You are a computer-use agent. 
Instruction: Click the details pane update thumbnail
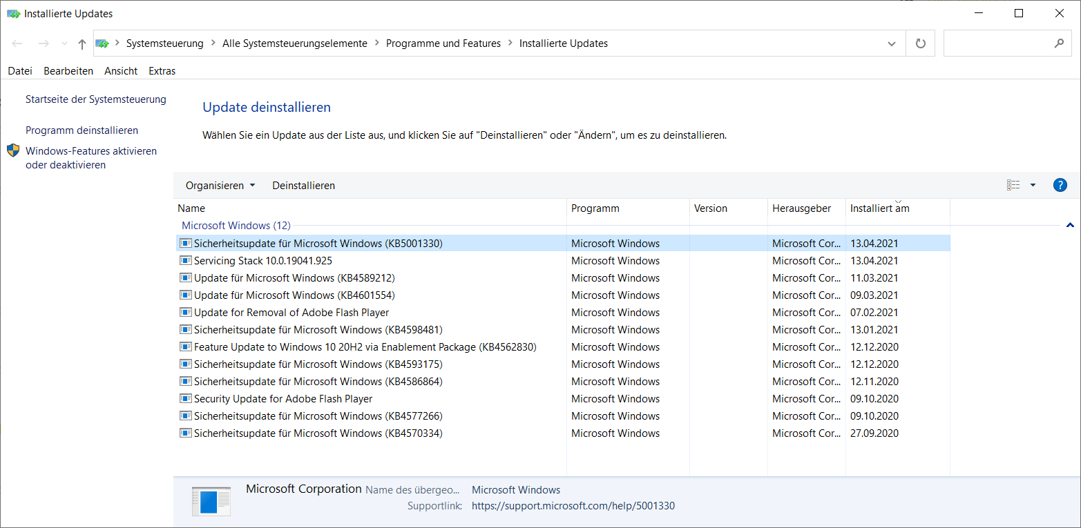[211, 501]
